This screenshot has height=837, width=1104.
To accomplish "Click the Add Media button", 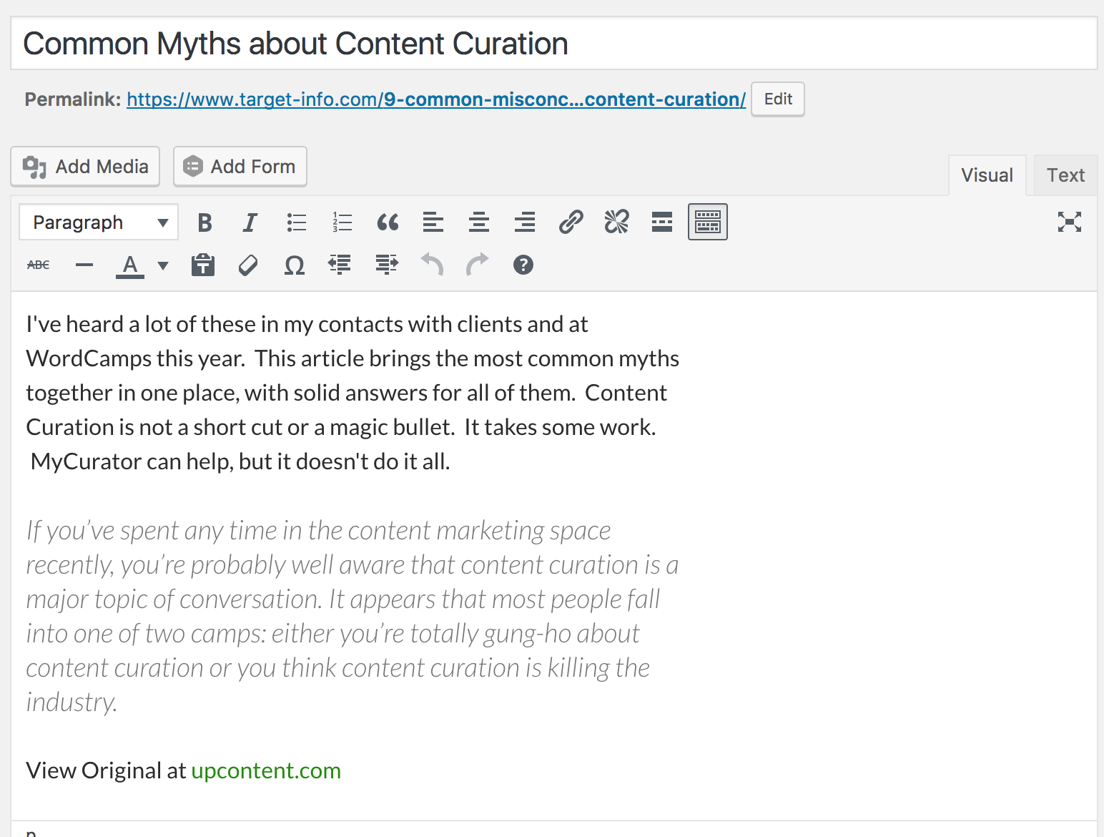I will click(85, 167).
